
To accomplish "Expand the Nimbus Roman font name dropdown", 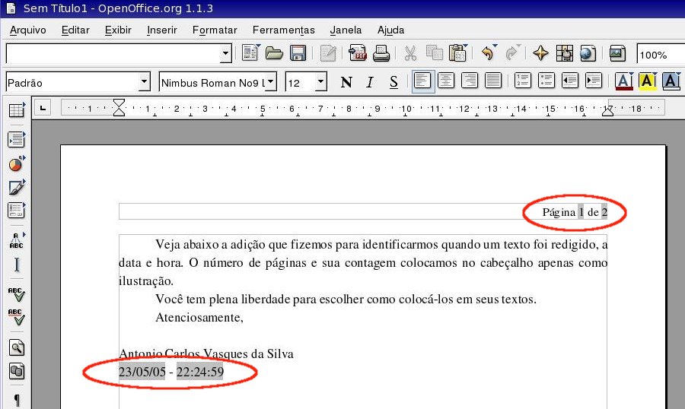I will [271, 82].
